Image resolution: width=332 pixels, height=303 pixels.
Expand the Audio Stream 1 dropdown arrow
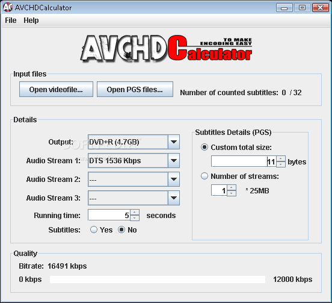(x=174, y=160)
